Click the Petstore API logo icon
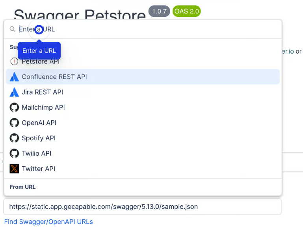This screenshot has height=231, width=303. [14, 61]
